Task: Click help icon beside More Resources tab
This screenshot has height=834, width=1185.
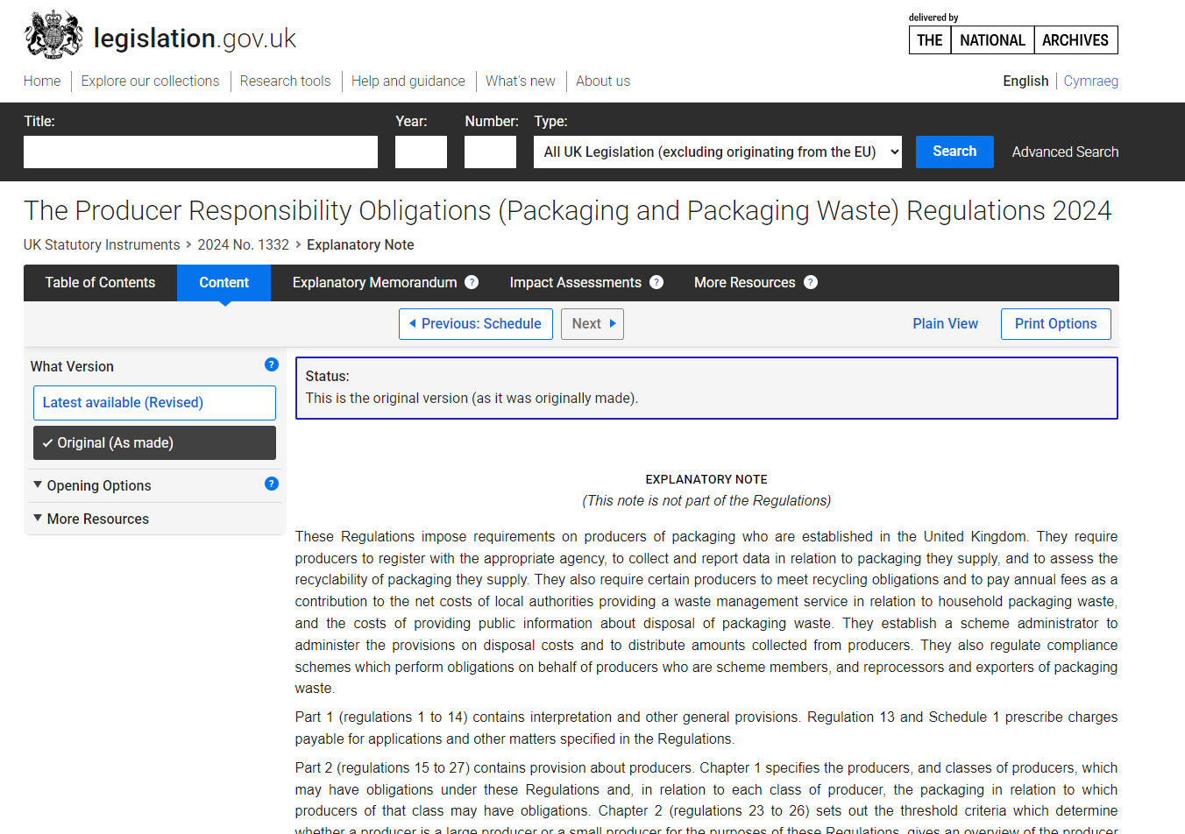Action: tap(811, 282)
